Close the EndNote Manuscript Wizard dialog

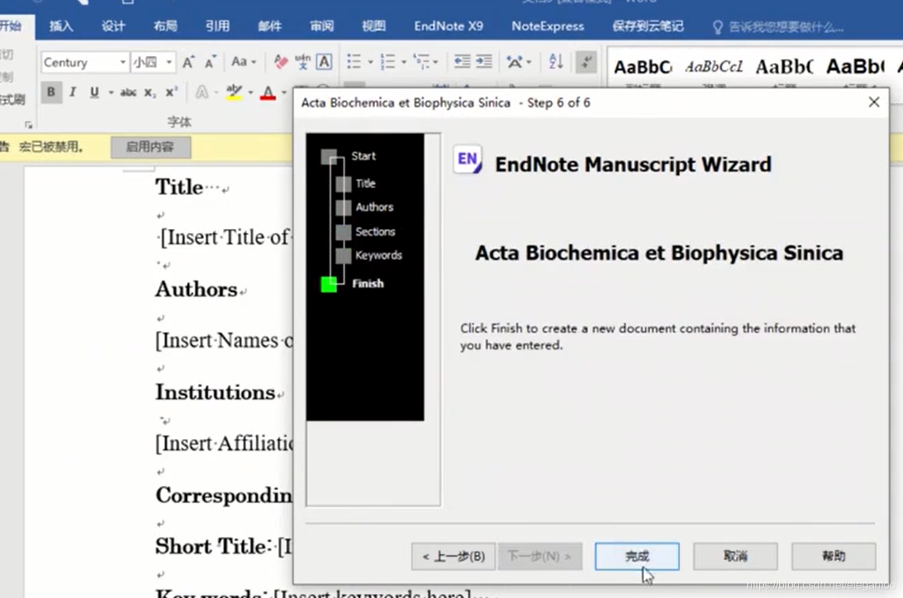pos(874,102)
